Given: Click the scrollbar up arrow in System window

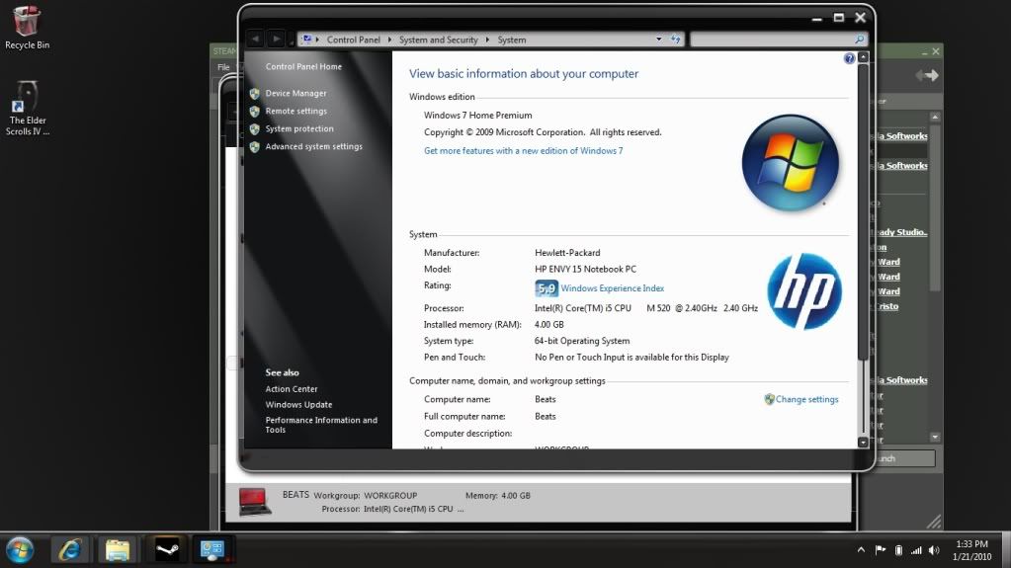Looking at the screenshot, I should 863,58.
